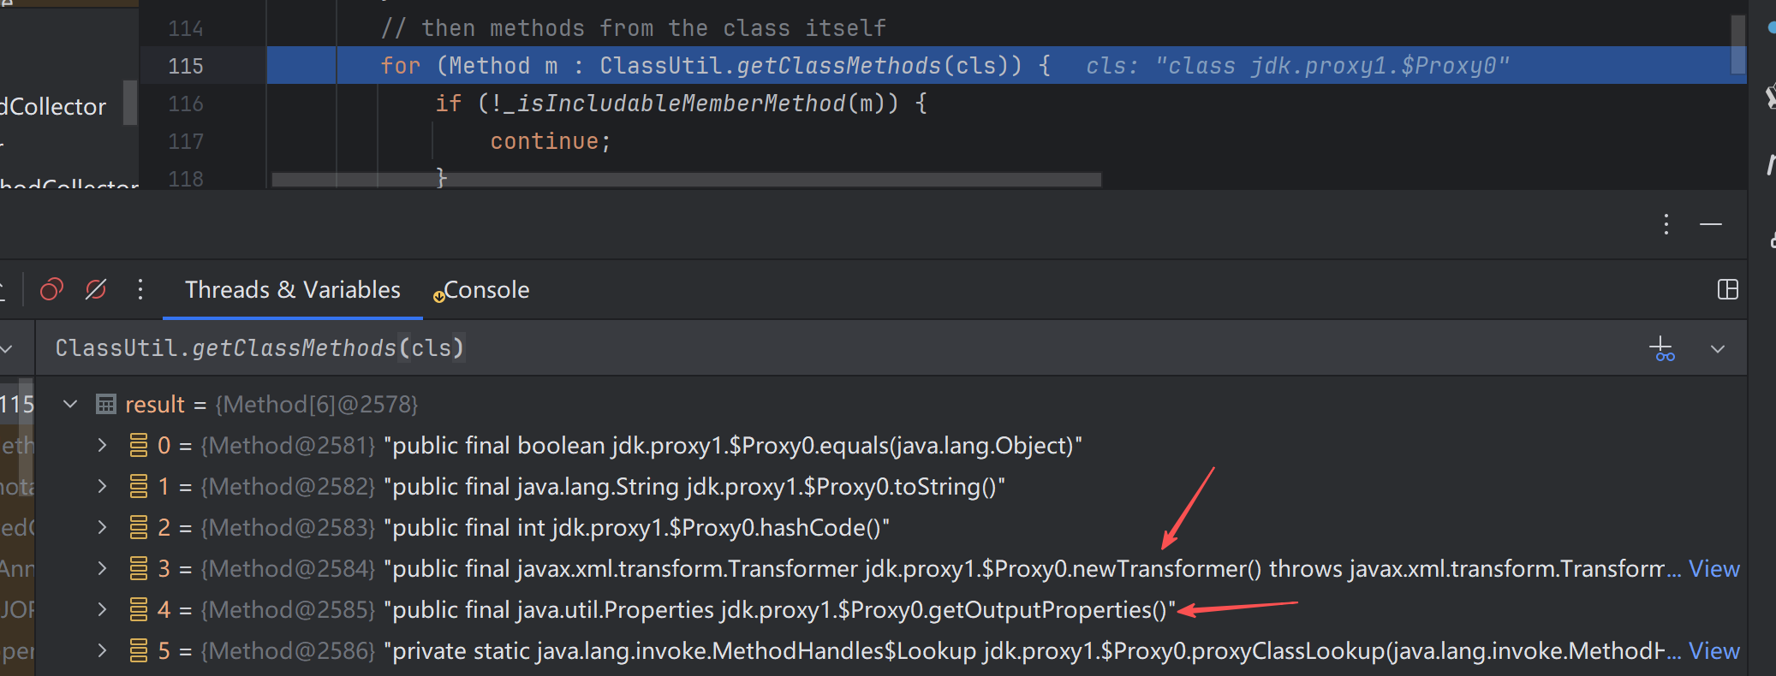This screenshot has height=676, width=1776.
Task: Click inline cls value hint text
Action: (1297, 66)
